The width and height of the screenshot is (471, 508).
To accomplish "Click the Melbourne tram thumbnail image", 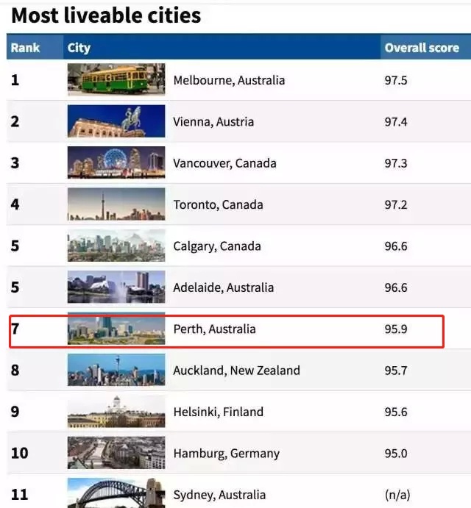I will (116, 79).
